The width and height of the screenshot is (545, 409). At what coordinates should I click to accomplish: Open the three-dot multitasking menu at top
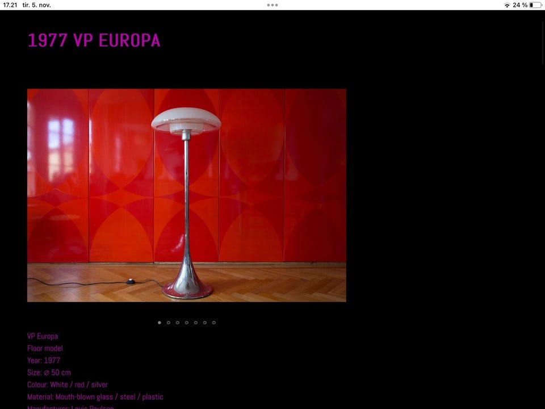click(x=272, y=5)
